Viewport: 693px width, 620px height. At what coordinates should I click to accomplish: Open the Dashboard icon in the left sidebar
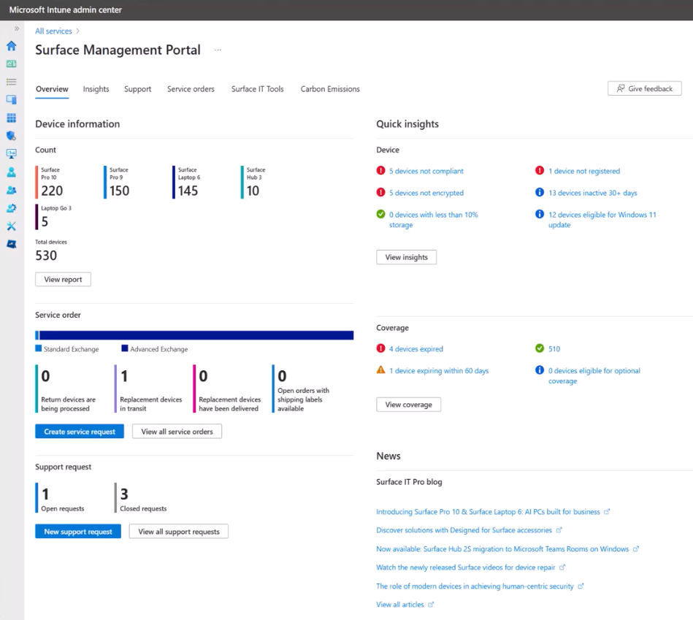pyautogui.click(x=10, y=63)
